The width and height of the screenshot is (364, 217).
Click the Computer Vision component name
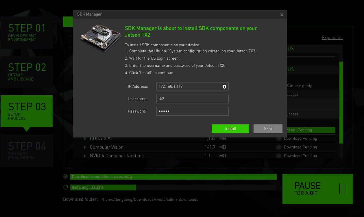pos(107,147)
